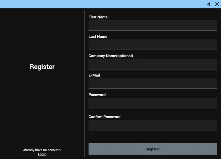Focus the First Name input field

[x=153, y=25]
